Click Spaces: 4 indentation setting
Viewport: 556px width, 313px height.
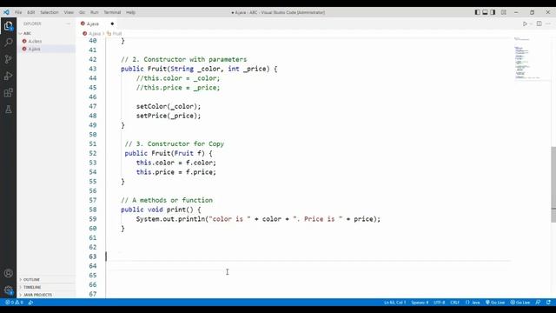[x=420, y=303]
